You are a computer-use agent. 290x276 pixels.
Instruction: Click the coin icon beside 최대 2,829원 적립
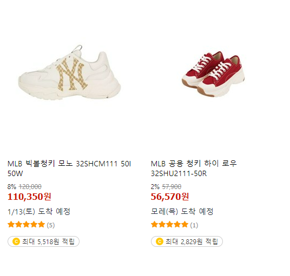[160, 241]
